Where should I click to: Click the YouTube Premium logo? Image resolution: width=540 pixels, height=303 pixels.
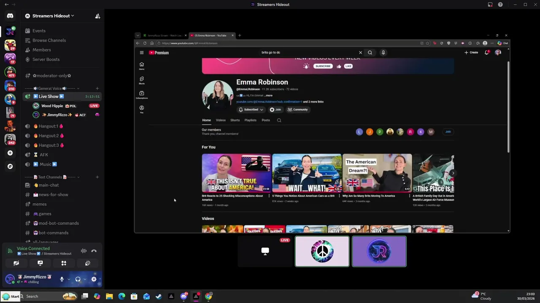(159, 53)
